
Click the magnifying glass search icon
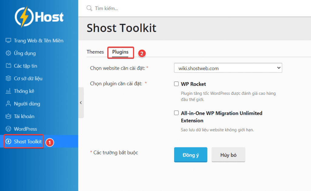point(89,8)
